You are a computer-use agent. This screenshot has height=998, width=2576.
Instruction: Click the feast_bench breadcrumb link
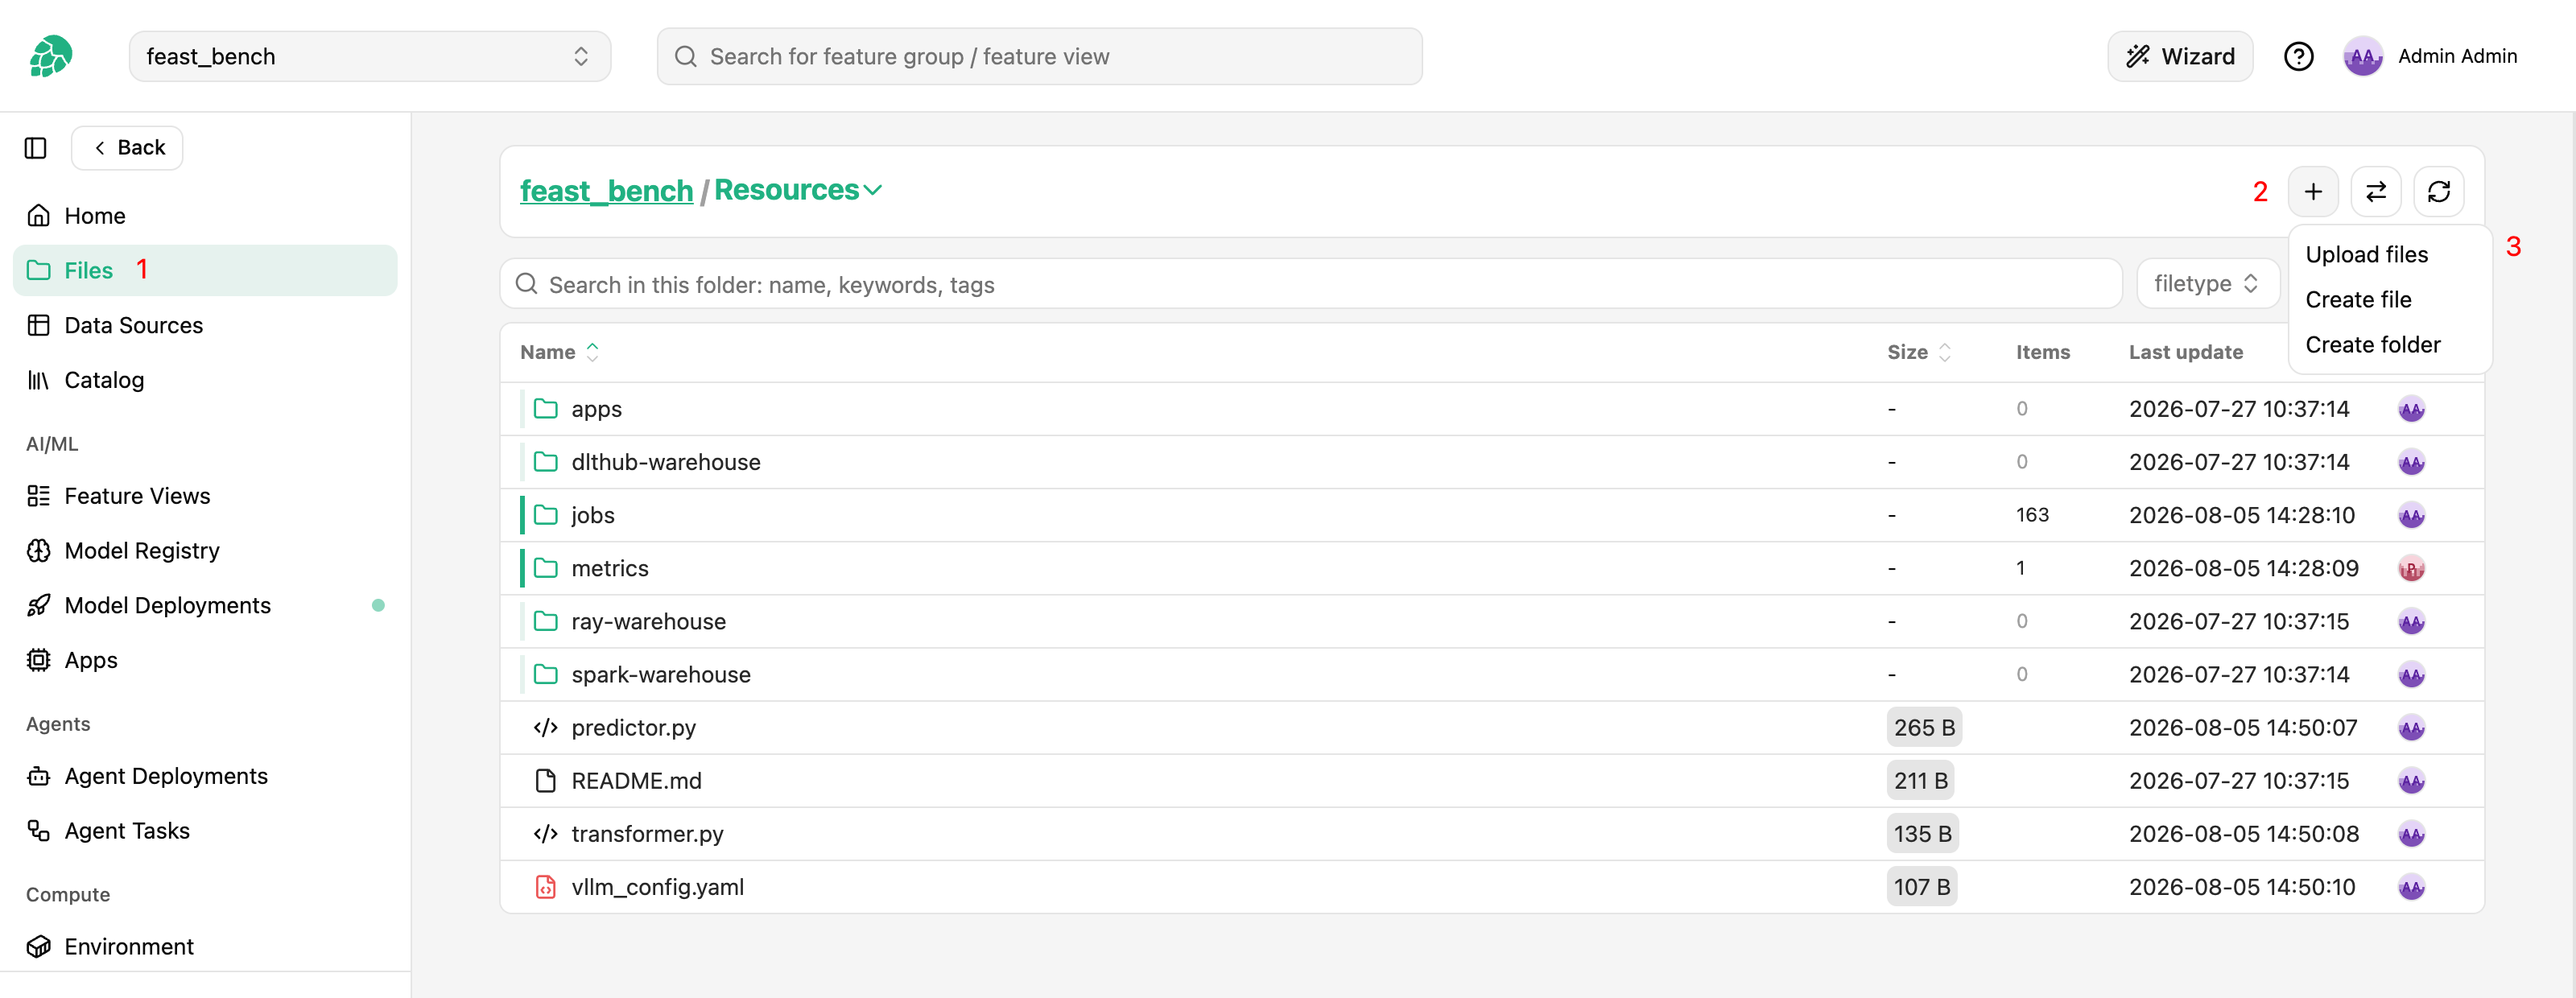(606, 190)
